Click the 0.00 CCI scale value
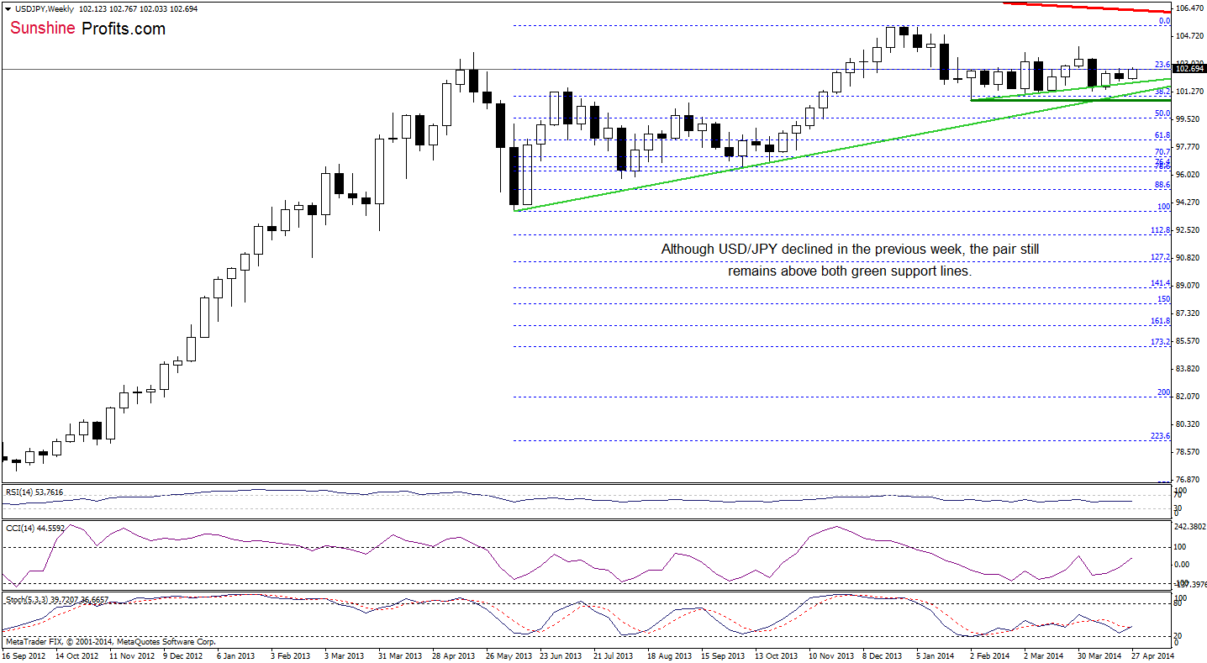The image size is (1207, 663). [1181, 564]
